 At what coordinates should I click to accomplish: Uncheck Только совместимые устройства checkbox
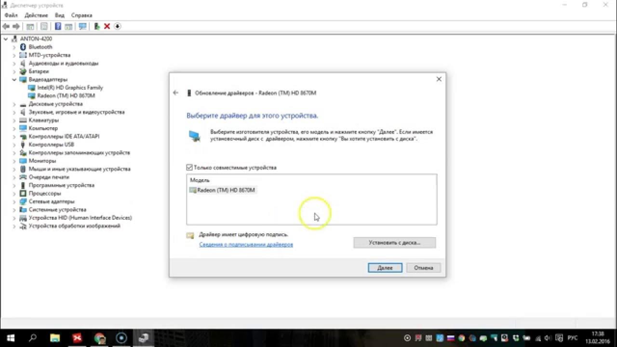(189, 168)
